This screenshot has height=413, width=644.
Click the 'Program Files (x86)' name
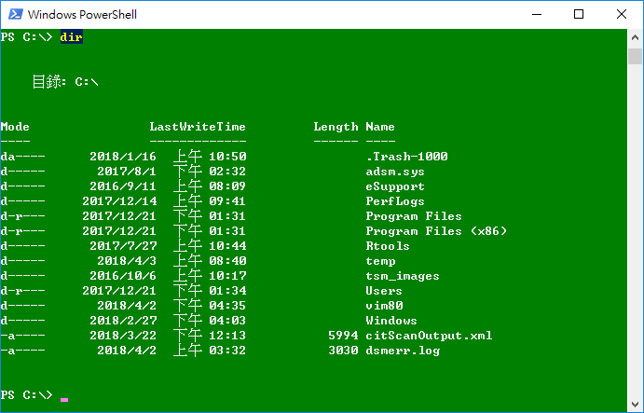[436, 231]
